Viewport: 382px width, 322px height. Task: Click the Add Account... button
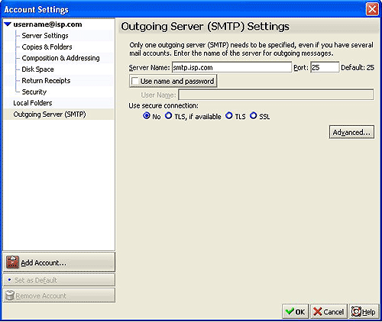click(59, 262)
